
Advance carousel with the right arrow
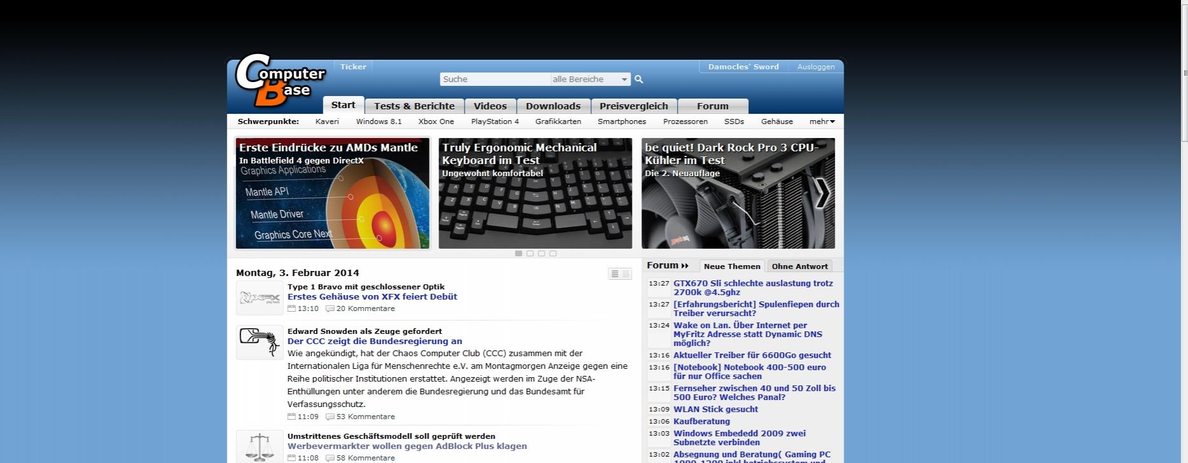coord(822,193)
